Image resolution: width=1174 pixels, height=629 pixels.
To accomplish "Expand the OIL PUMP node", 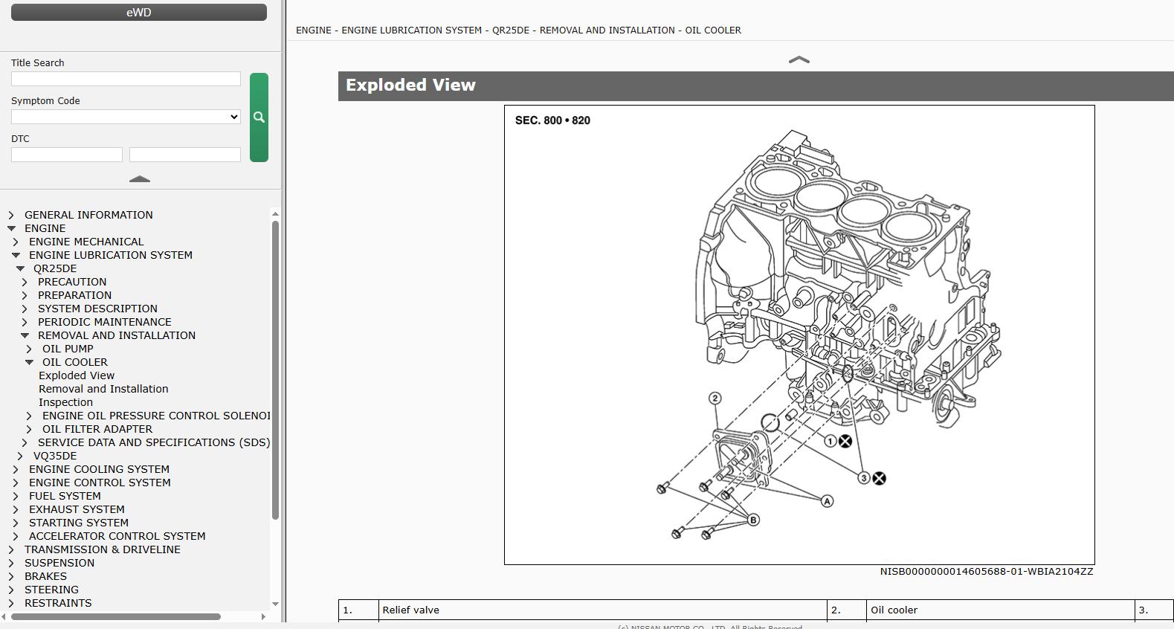I will [29, 349].
